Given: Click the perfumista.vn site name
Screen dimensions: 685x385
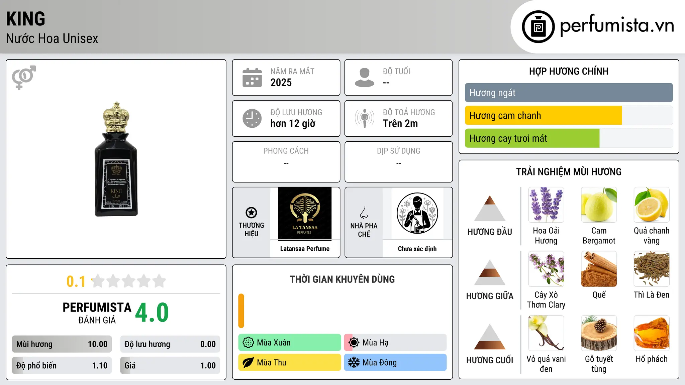Looking at the screenshot, I should pyautogui.click(x=617, y=26).
